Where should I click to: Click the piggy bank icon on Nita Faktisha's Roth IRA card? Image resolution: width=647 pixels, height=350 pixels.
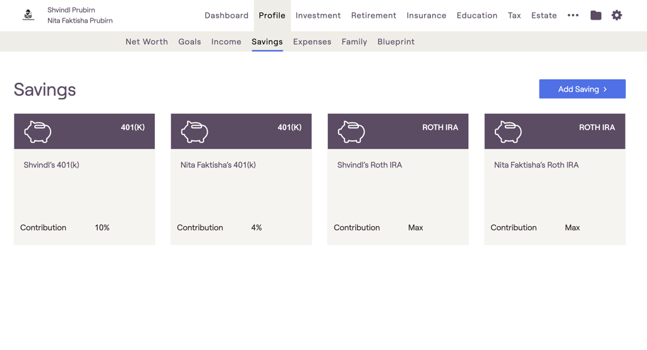pos(508,131)
